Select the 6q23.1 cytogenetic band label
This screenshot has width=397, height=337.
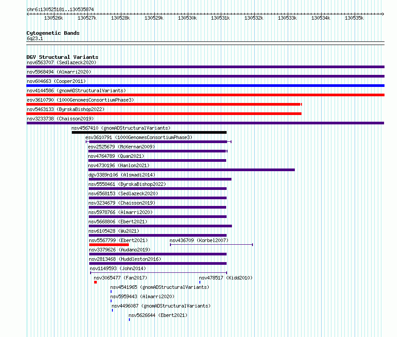coord(35,38)
